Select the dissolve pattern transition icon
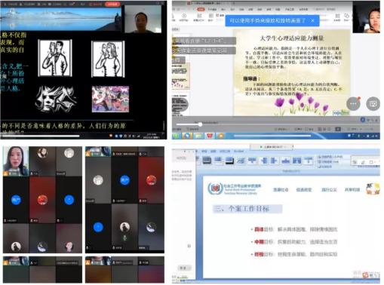This screenshot has height=285, width=384. (x=241, y=160)
